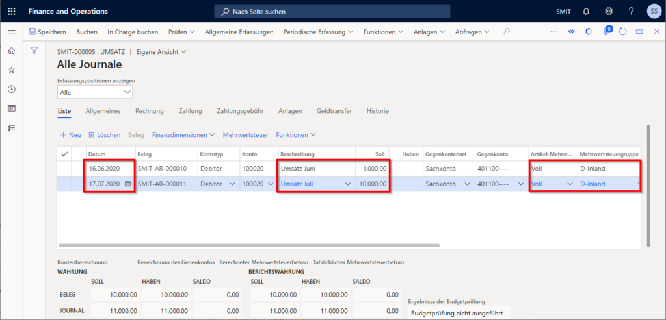The height and width of the screenshot is (320, 666).
Task: Switch to the Historie tab
Action: [378, 111]
